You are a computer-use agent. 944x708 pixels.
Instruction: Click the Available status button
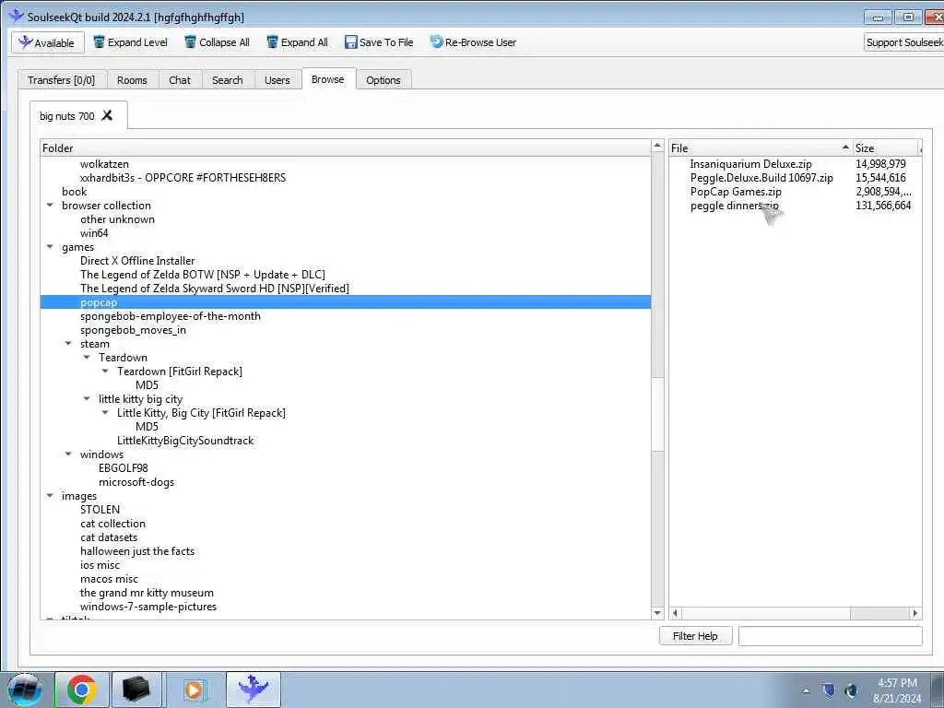[48, 42]
